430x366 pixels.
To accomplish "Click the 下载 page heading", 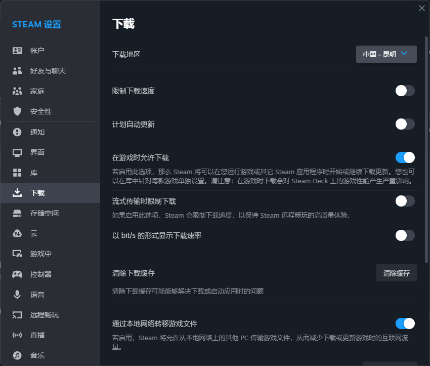I will (123, 24).
